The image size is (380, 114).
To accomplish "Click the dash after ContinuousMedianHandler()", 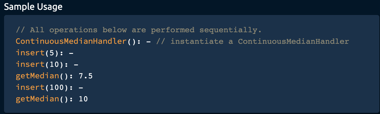I will click(x=149, y=42).
